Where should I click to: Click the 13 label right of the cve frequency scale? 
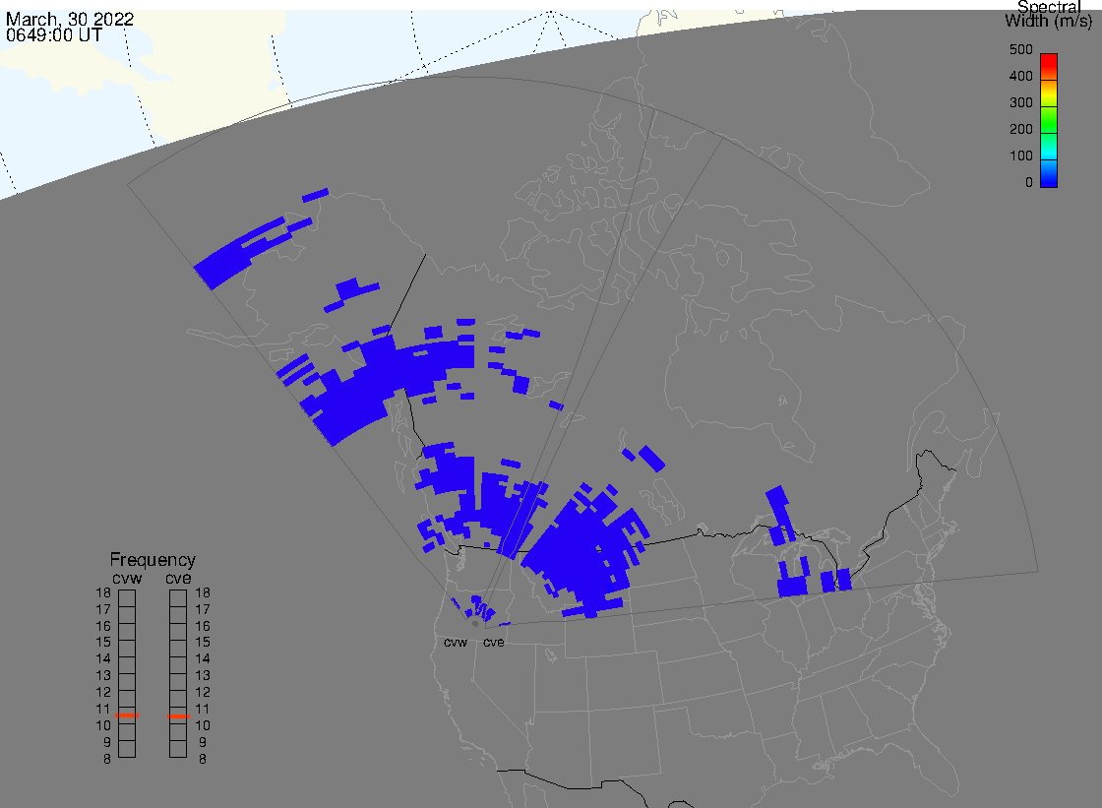pyautogui.click(x=203, y=676)
